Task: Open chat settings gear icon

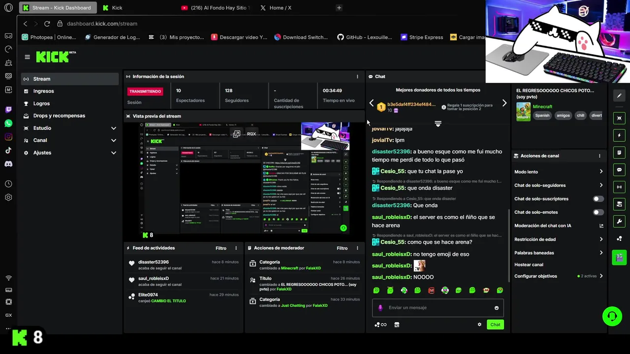Action: 479,324
